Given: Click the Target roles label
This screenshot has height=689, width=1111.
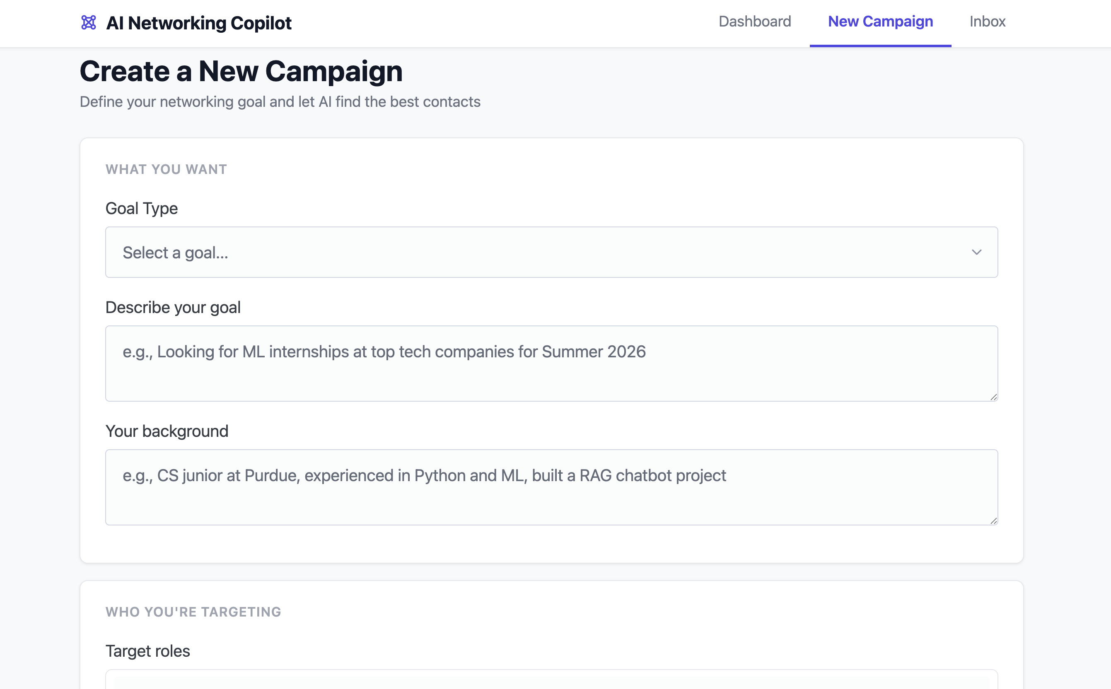Looking at the screenshot, I should (x=147, y=651).
